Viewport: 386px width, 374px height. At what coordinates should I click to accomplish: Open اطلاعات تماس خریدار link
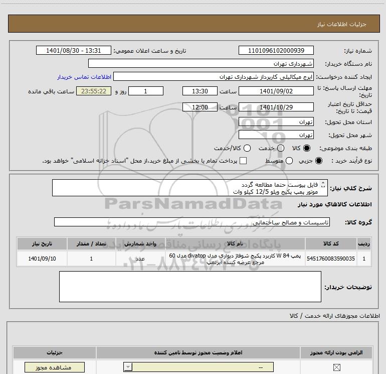pyautogui.click(x=84, y=77)
